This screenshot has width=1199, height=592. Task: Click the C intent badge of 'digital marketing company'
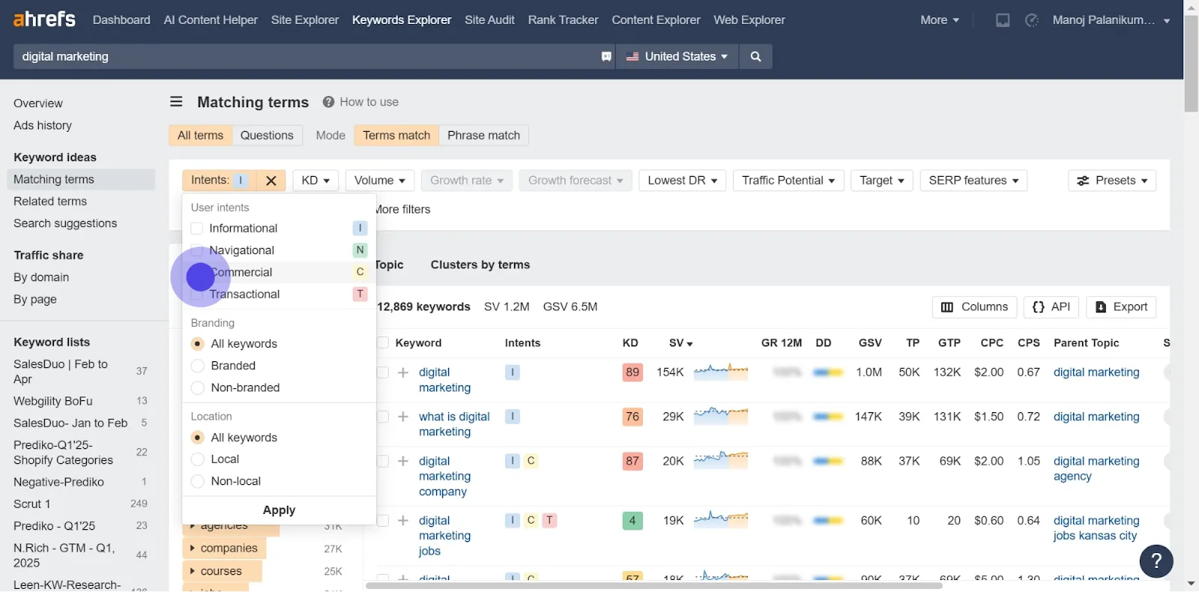pos(531,461)
